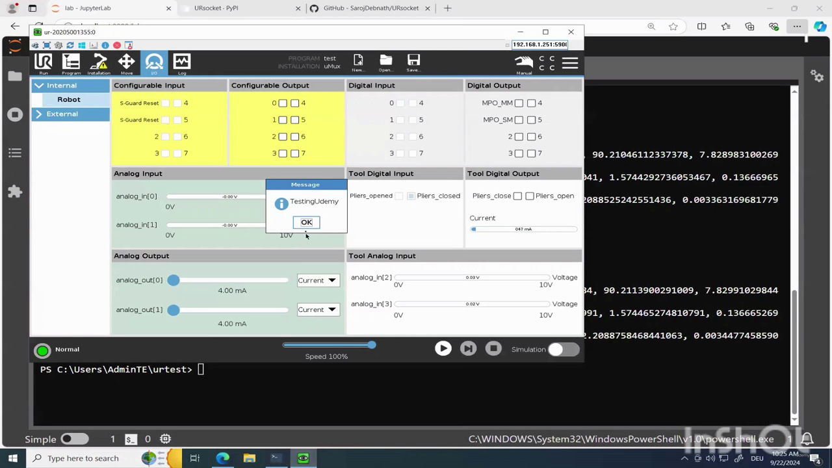
Task: Click the Play button in PolyScope footer
Action: (443, 349)
